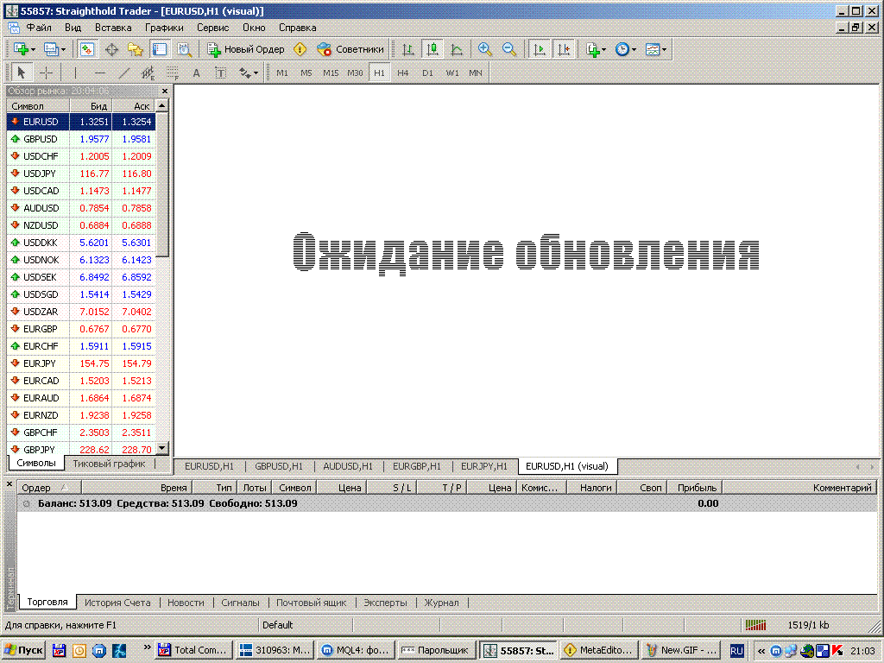Image resolution: width=884 pixels, height=663 pixels.
Task: Open the Сервис menu
Action: (x=212, y=28)
